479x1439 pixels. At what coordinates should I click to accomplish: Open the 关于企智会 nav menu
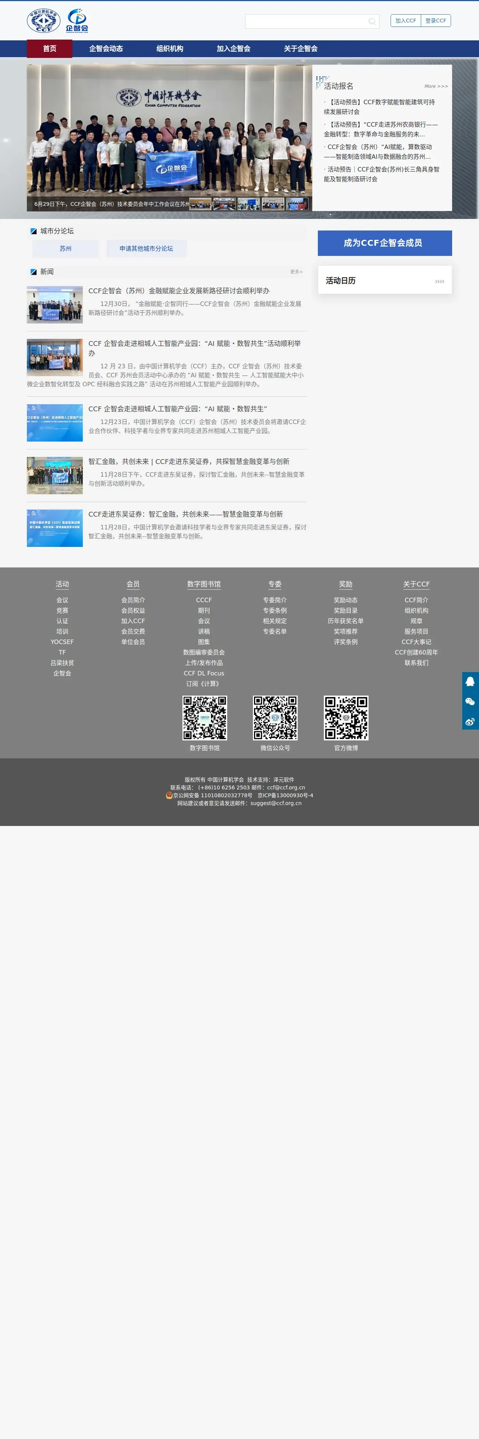pyautogui.click(x=301, y=49)
